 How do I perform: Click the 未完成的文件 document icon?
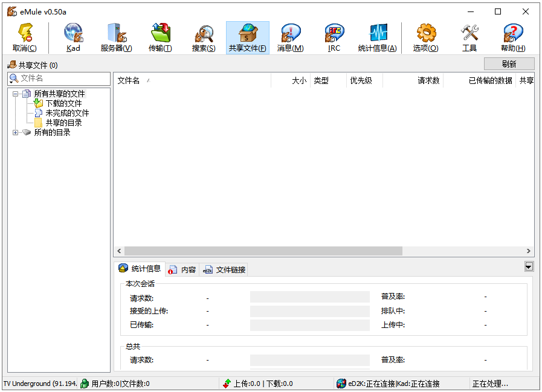38,113
